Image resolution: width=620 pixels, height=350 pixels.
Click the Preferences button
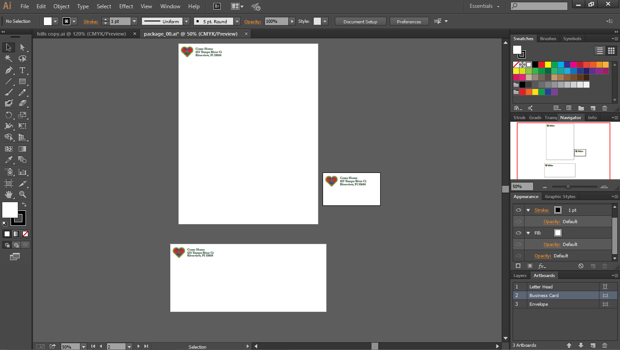[408, 21]
